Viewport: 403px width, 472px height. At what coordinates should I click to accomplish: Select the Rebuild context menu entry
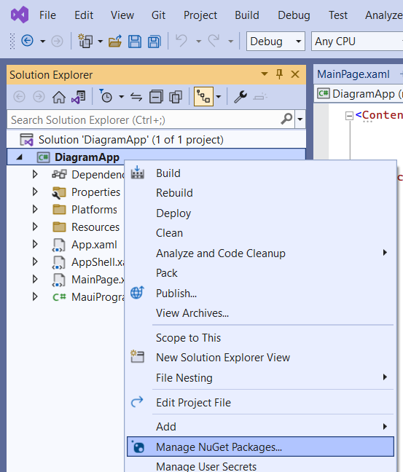pyautogui.click(x=174, y=193)
